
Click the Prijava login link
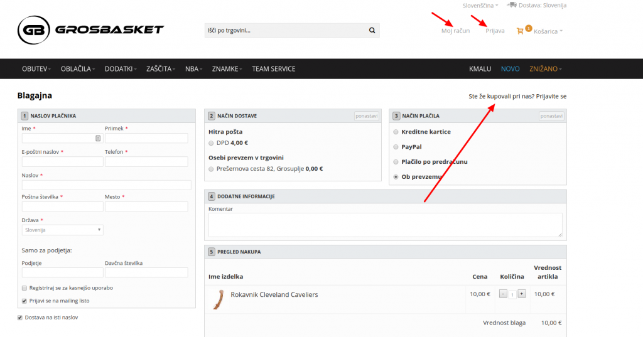pyautogui.click(x=495, y=31)
